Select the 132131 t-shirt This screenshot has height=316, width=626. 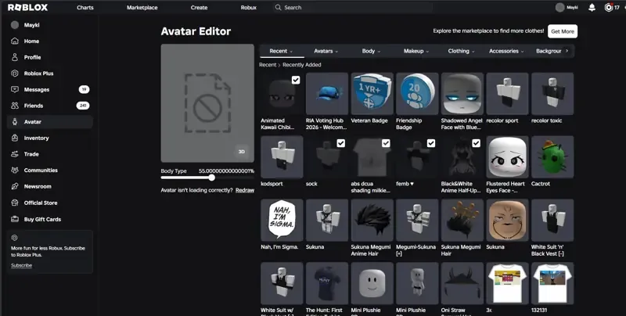[552, 283]
